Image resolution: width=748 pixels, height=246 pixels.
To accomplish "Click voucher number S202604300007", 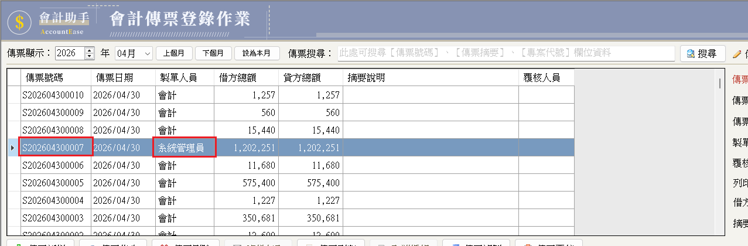I will click(x=56, y=148).
